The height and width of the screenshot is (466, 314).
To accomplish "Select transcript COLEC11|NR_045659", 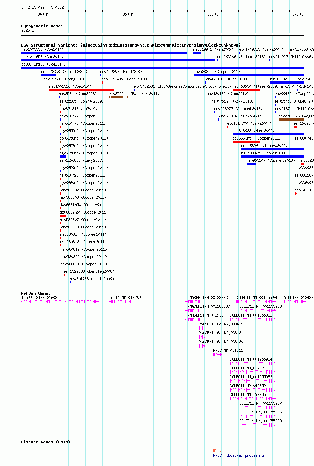I will click(248, 386).
